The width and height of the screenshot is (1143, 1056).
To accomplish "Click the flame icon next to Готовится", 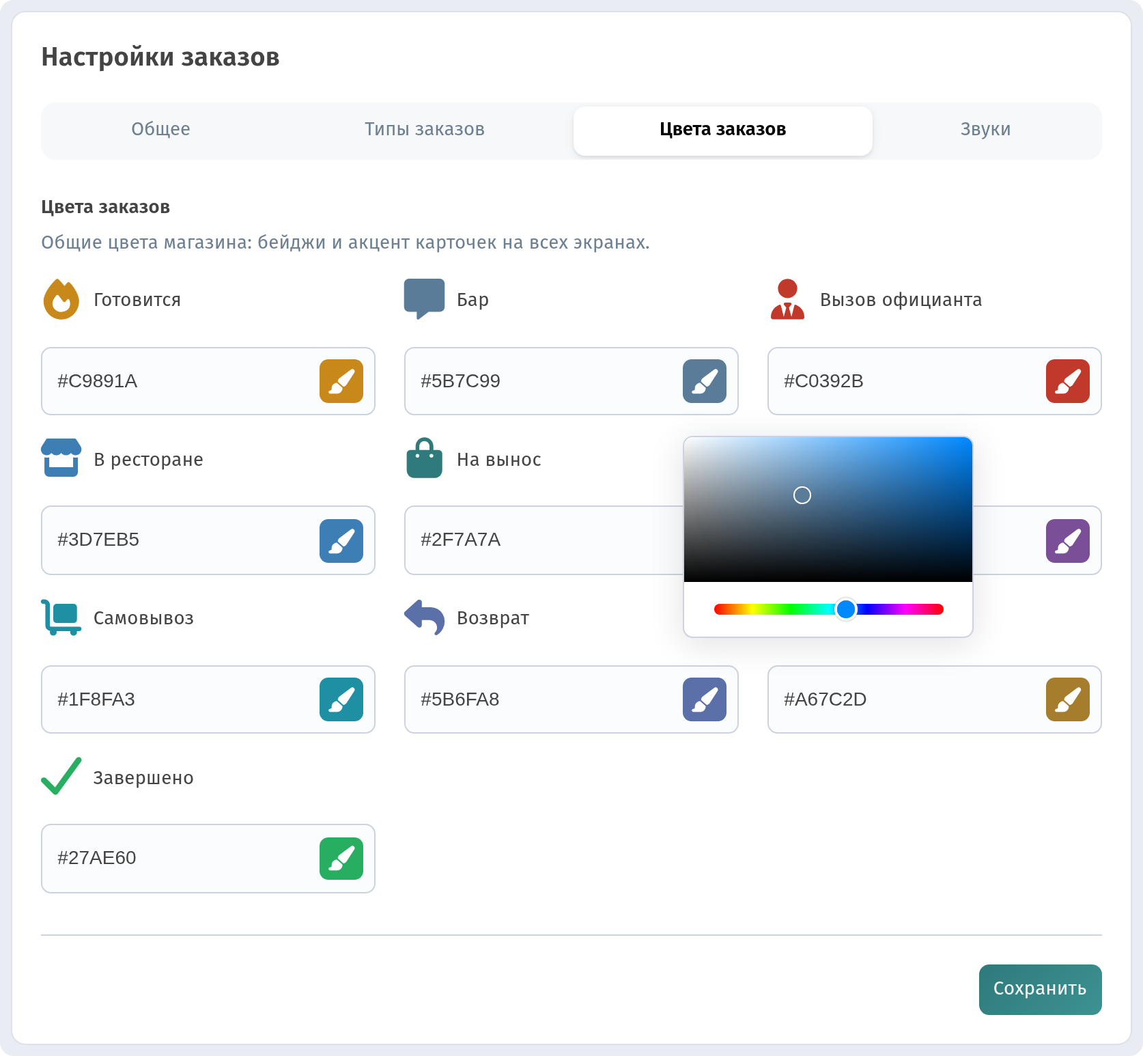I will point(61,299).
